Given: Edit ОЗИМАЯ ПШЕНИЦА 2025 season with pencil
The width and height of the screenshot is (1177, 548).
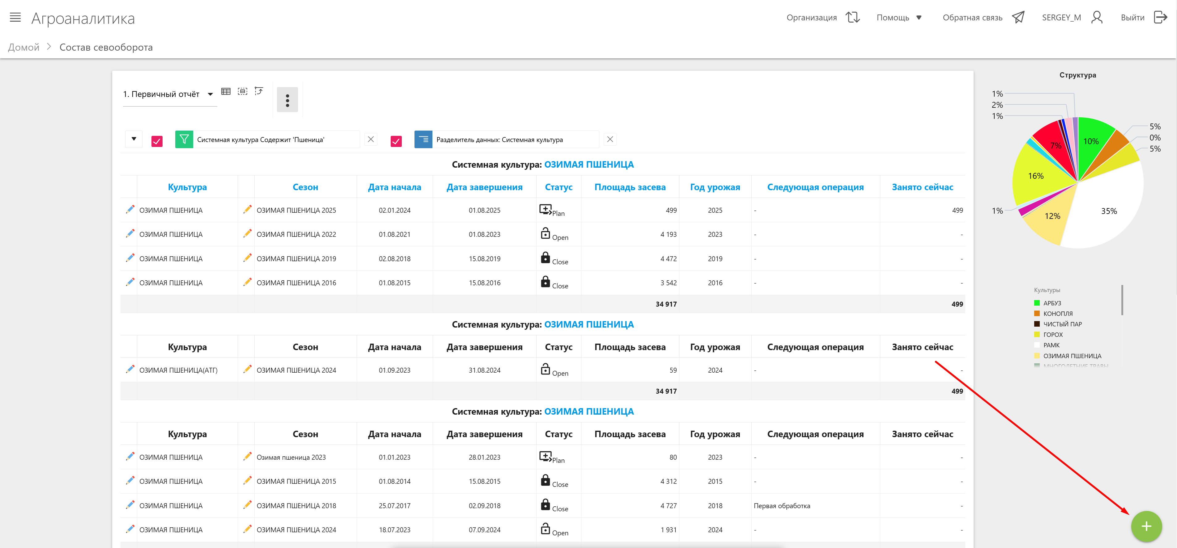Looking at the screenshot, I should pyautogui.click(x=247, y=209).
